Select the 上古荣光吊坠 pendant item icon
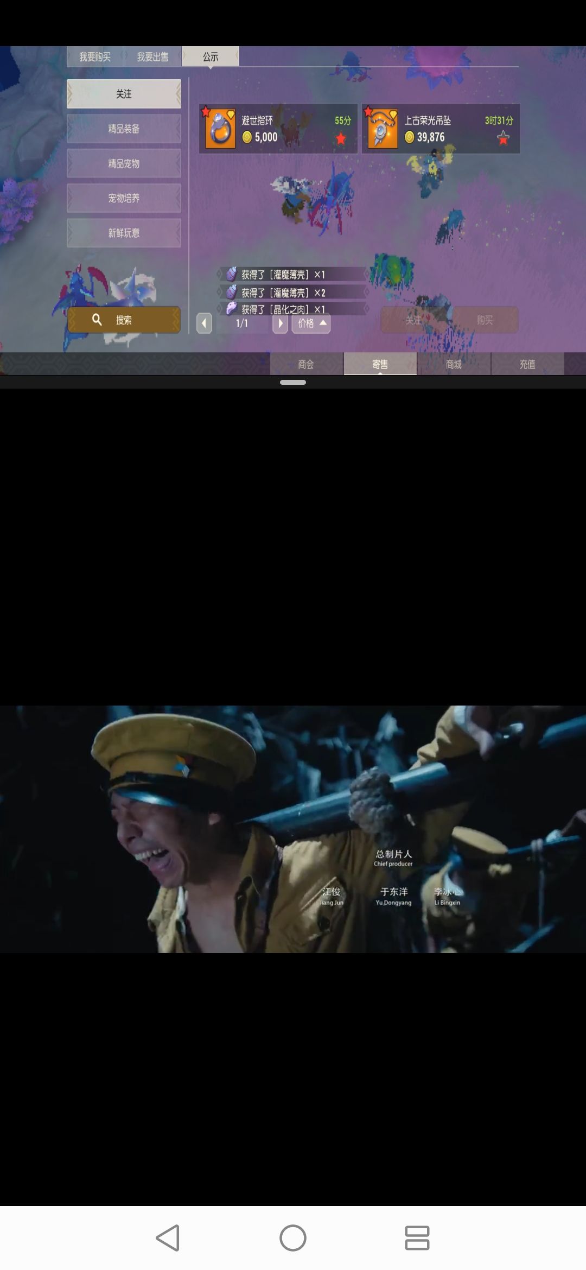Screen dimensions: 586x1270 click(383, 129)
